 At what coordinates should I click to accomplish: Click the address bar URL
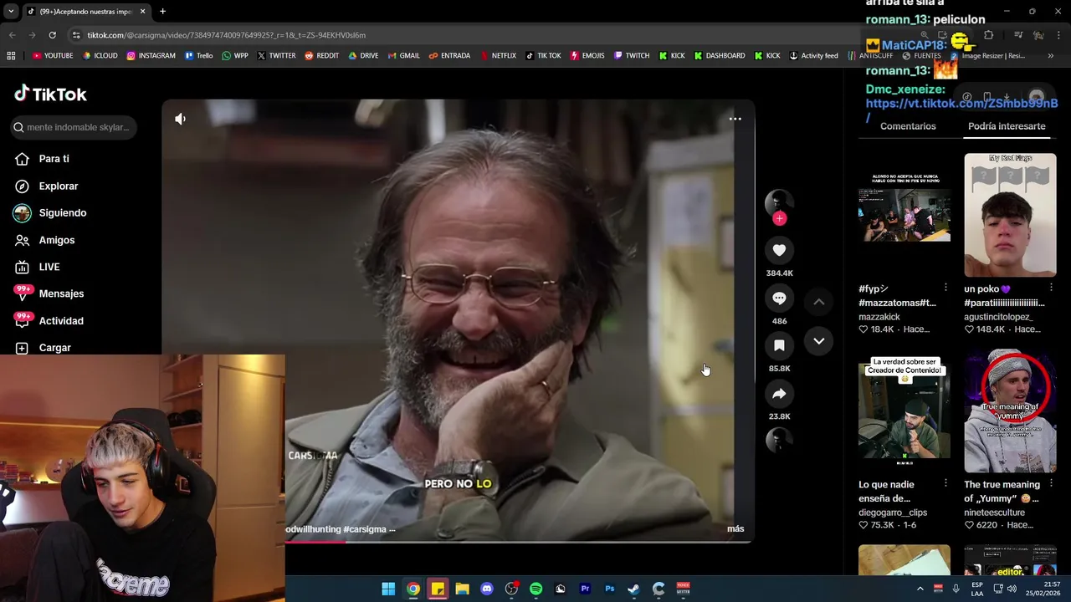pos(227,35)
